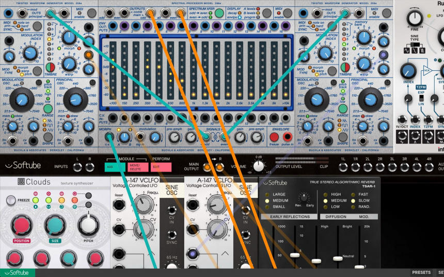The height and width of the screenshot is (277, 444).
Task: Click the FINE knob on the rightmost module
Action: point(415,19)
